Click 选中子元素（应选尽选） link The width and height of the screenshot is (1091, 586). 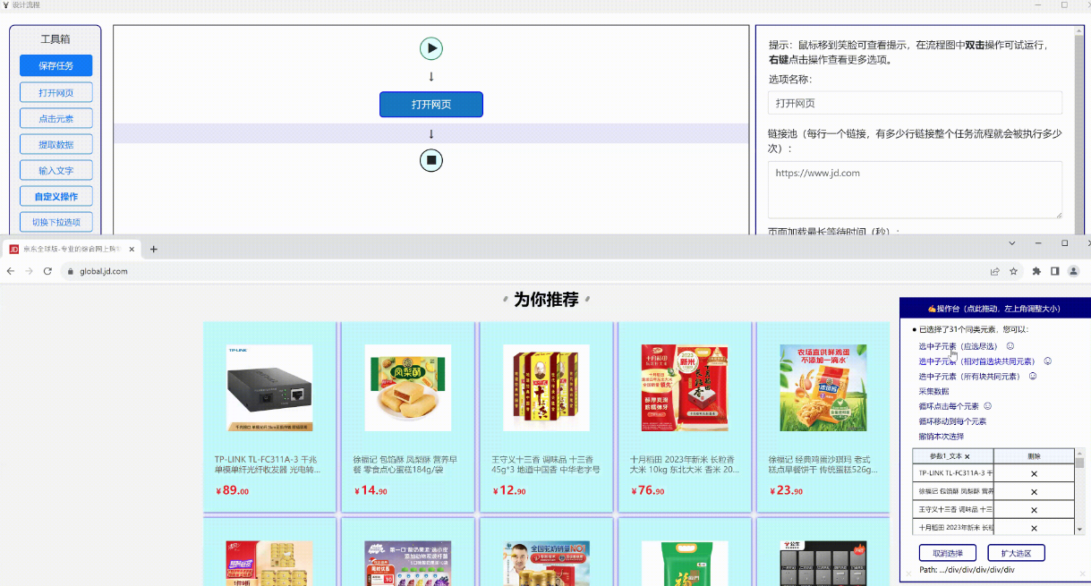tap(958, 346)
